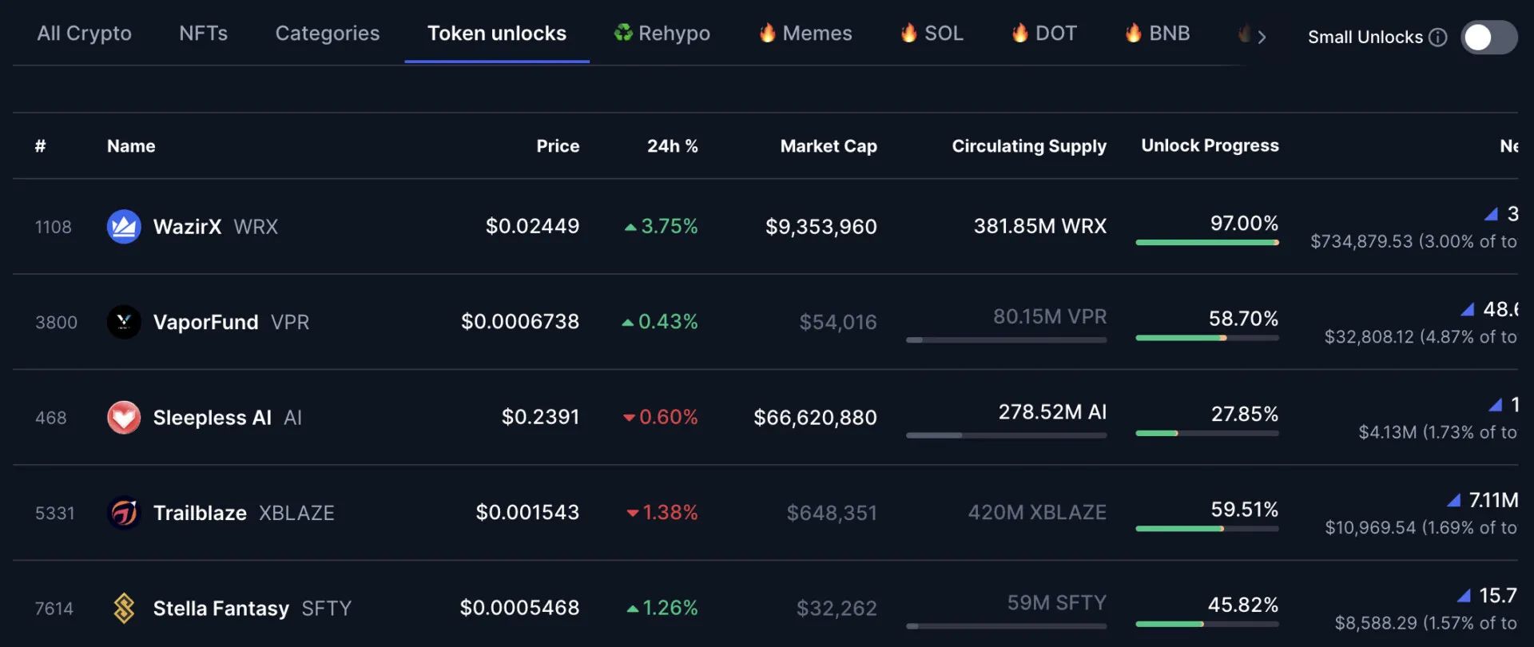Click the fire icon beside Memes
Image resolution: width=1534 pixels, height=647 pixels.
[x=768, y=34]
